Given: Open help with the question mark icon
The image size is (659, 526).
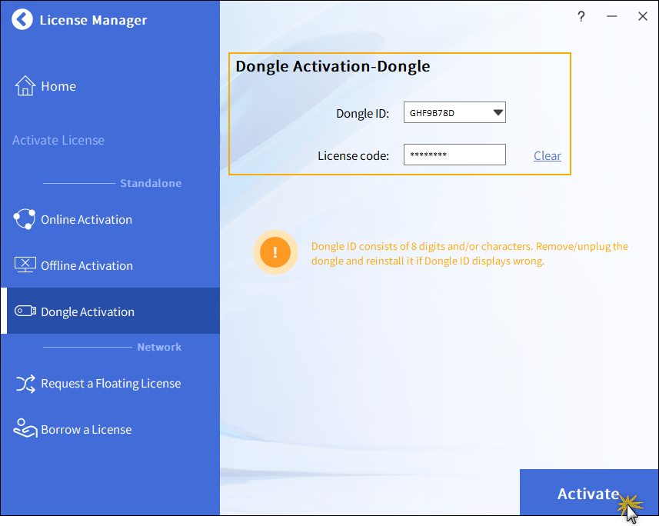Looking at the screenshot, I should tap(581, 17).
